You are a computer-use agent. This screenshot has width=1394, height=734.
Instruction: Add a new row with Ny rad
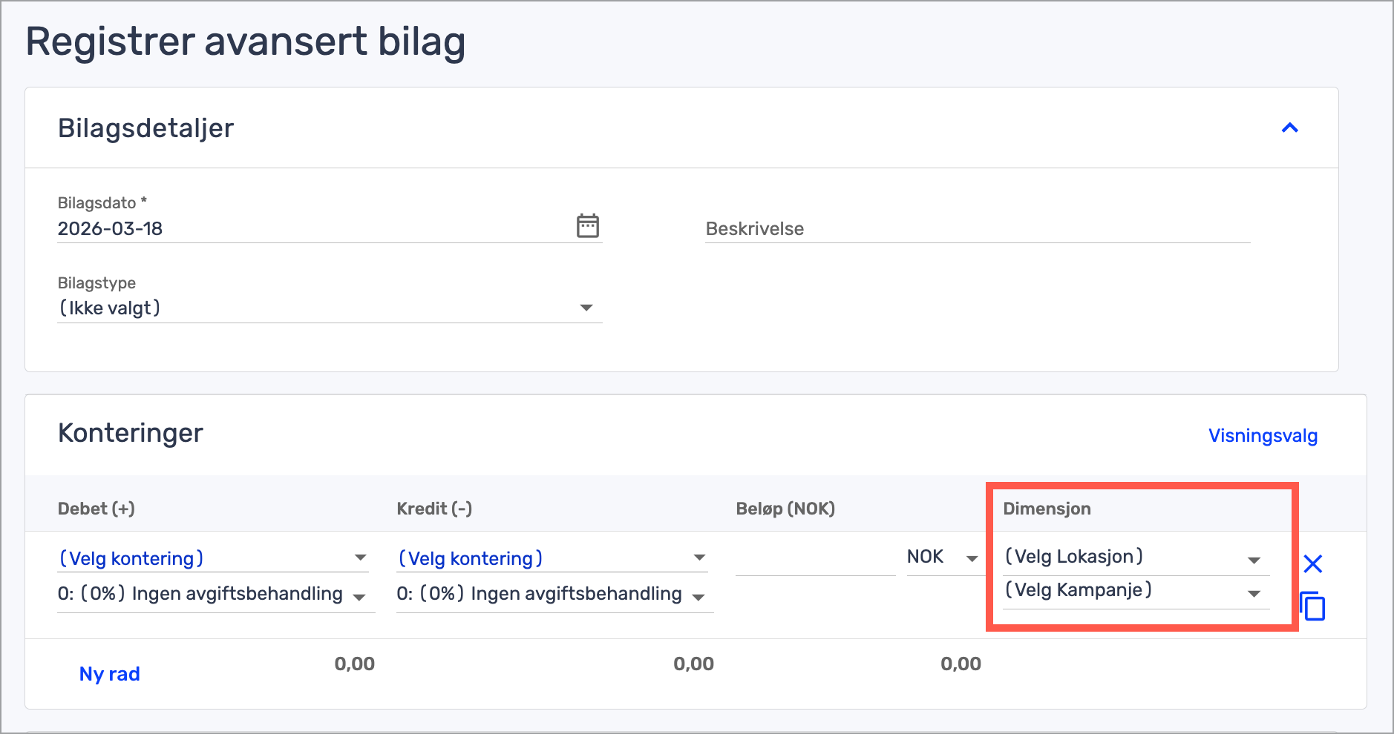coord(109,674)
